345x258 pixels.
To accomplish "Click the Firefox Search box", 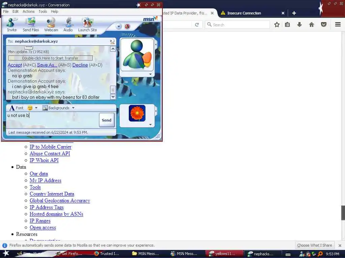I will tap(237, 25).
